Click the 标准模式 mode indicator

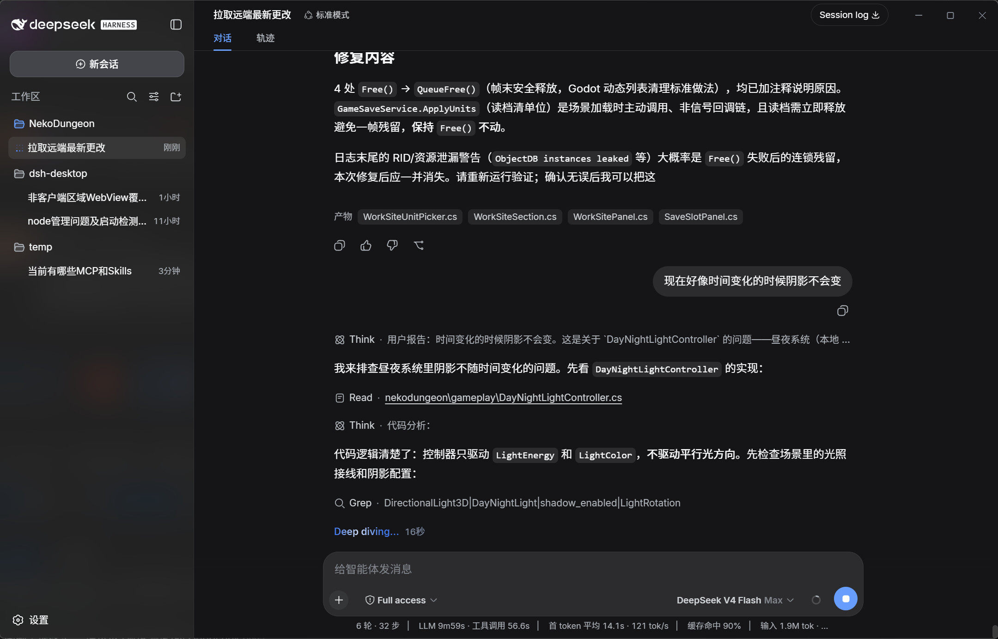click(327, 15)
